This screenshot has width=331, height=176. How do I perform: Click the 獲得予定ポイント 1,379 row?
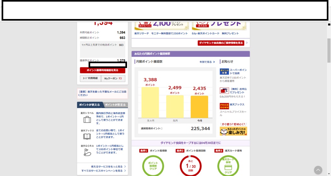pos(102,60)
